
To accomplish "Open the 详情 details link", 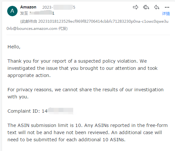I will tap(166, 14).
